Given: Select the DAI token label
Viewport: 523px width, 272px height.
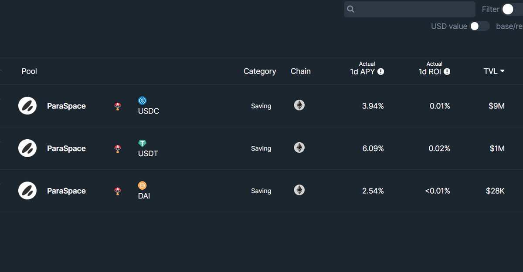Looking at the screenshot, I should 144,196.
